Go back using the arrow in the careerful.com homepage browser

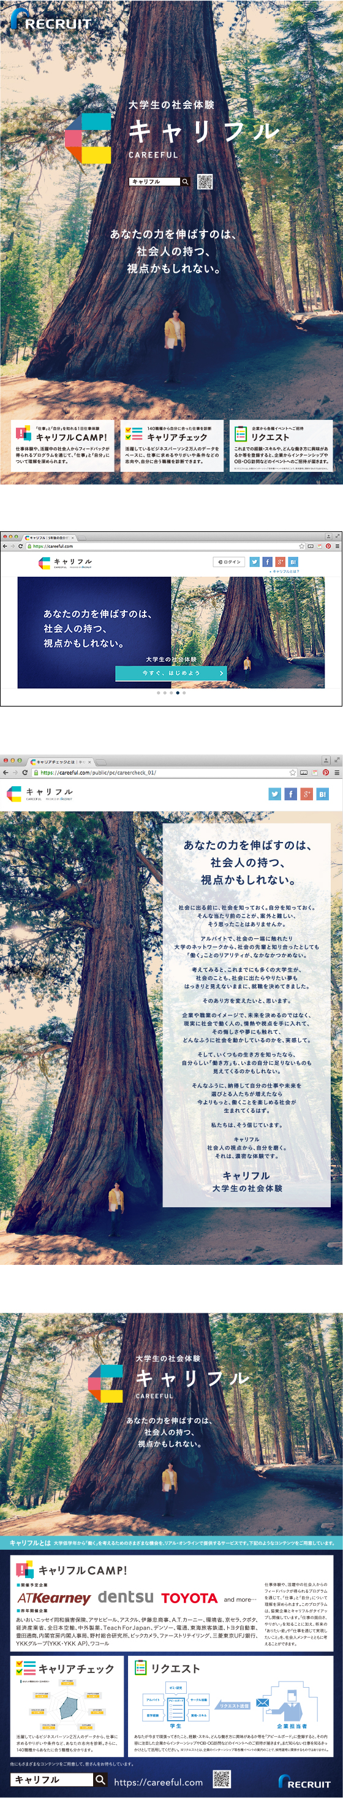coord(5,546)
